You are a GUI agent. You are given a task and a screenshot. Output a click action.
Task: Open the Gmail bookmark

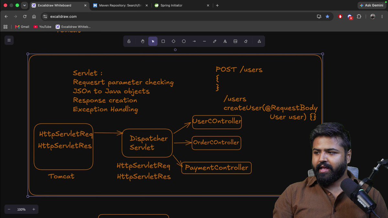22,27
